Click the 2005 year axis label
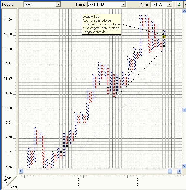This screenshot has width=186, height=190. tap(79, 183)
